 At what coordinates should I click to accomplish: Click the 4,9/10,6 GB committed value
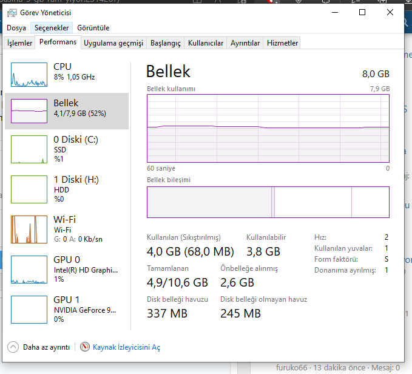click(177, 282)
